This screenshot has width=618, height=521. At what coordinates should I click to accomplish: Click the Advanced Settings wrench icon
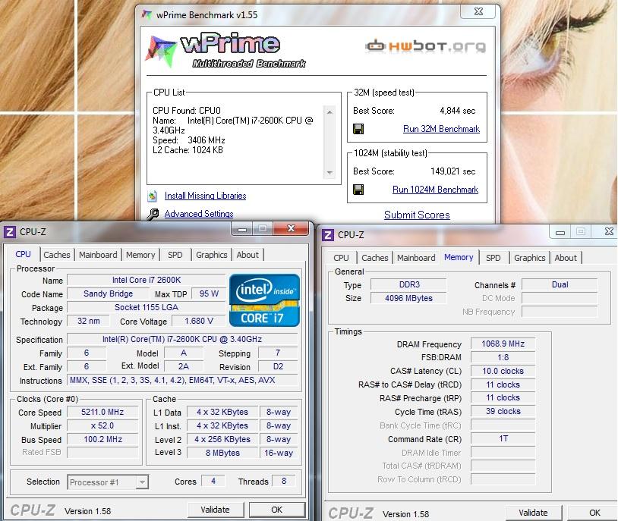click(x=153, y=214)
